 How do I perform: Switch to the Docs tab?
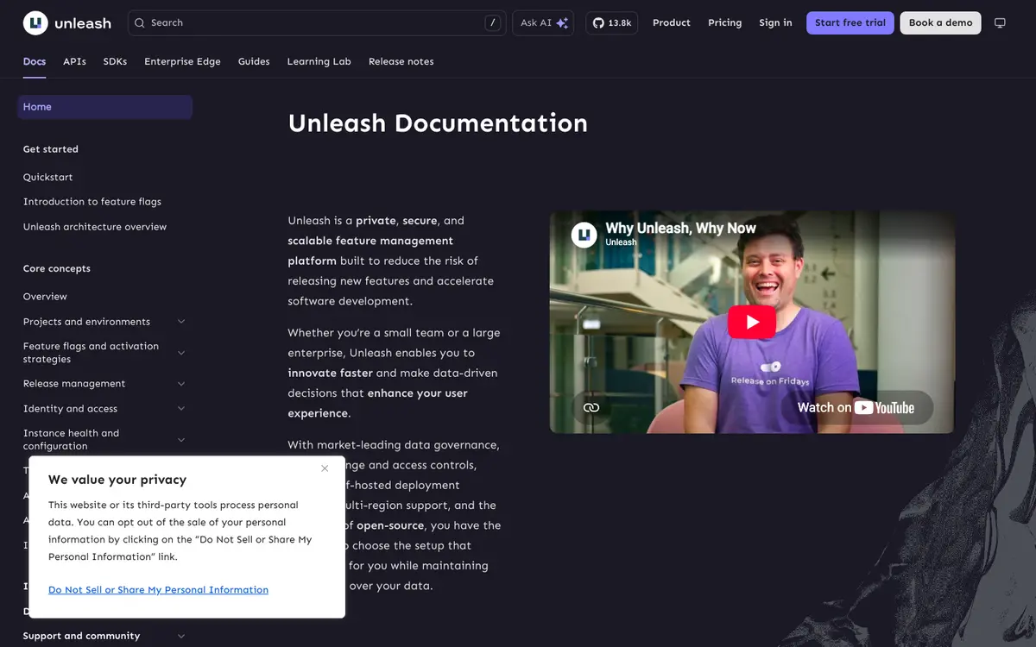(x=35, y=62)
